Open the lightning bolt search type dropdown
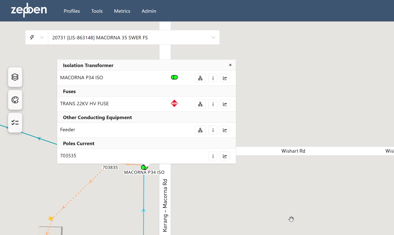 pos(37,37)
